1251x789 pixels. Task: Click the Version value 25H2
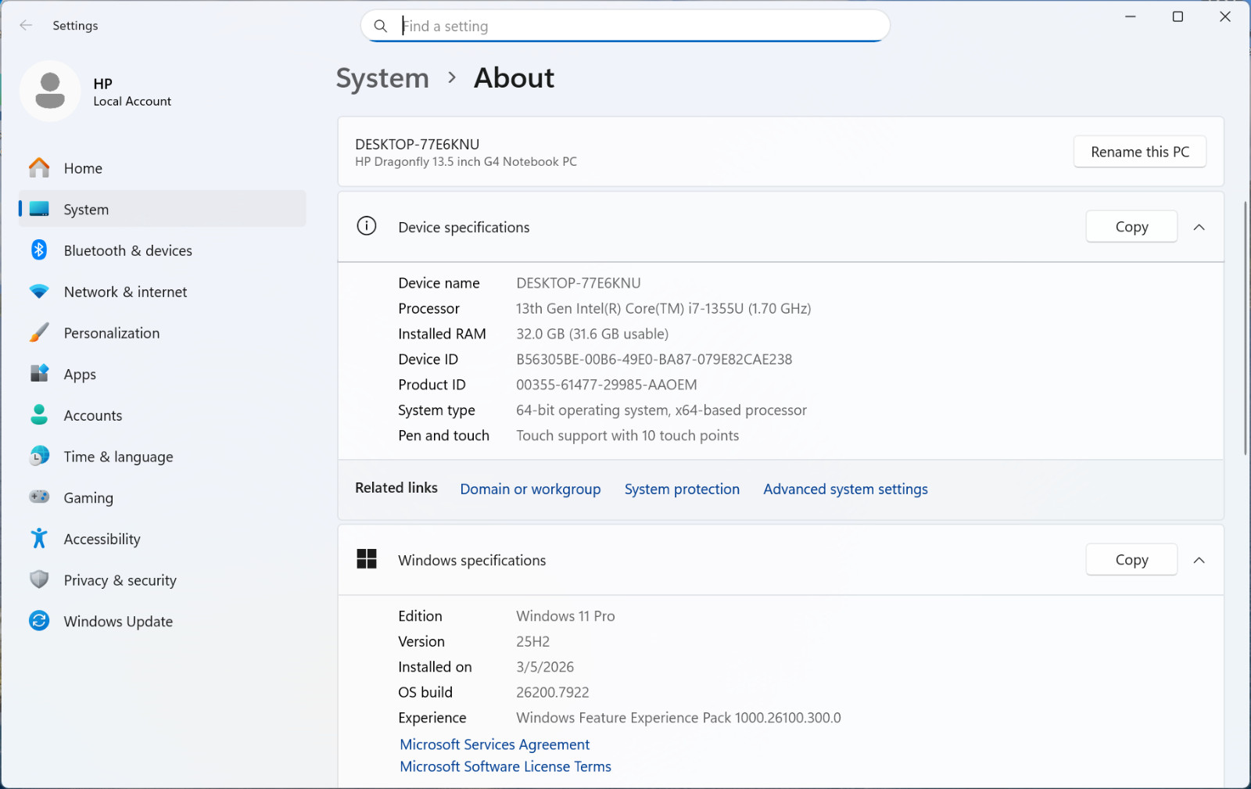[532, 641]
